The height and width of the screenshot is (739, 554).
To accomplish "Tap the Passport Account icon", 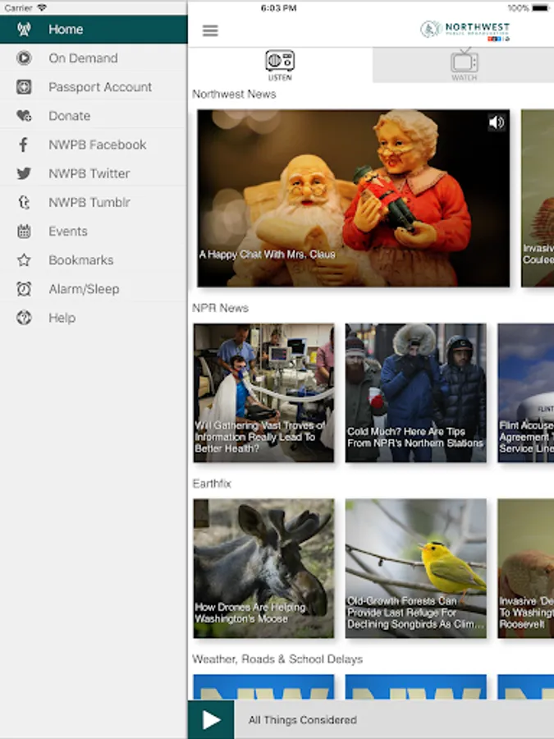I will (24, 87).
